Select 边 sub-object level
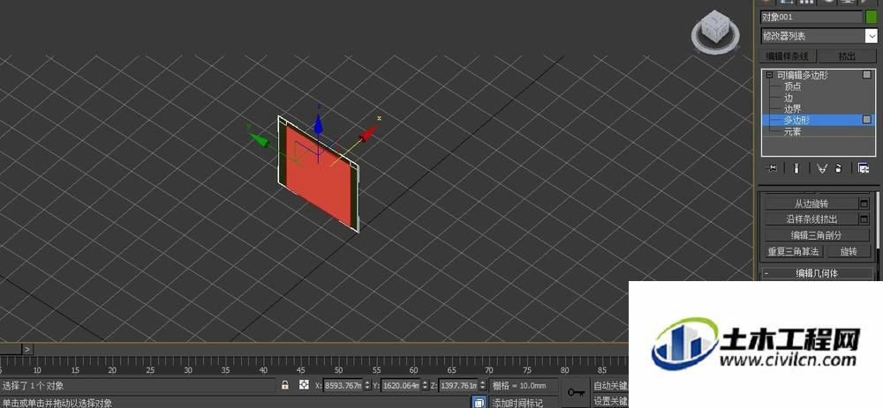Image resolution: width=883 pixels, height=408 pixels. [789, 98]
